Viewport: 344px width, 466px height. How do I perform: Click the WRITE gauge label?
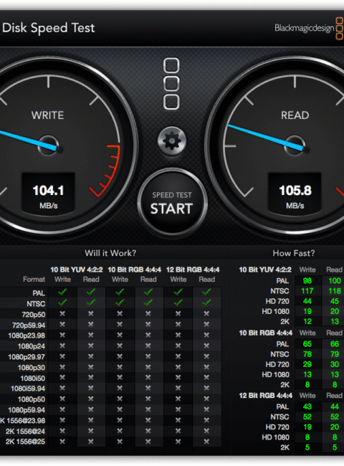click(47, 115)
